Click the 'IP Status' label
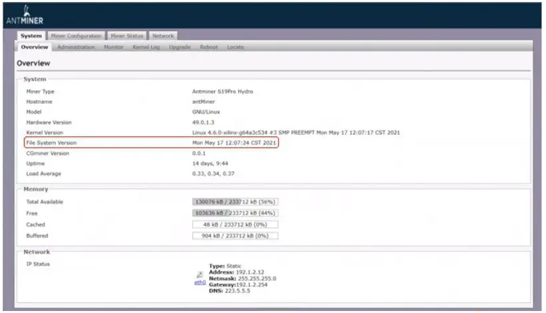The image size is (546, 313). point(38,264)
